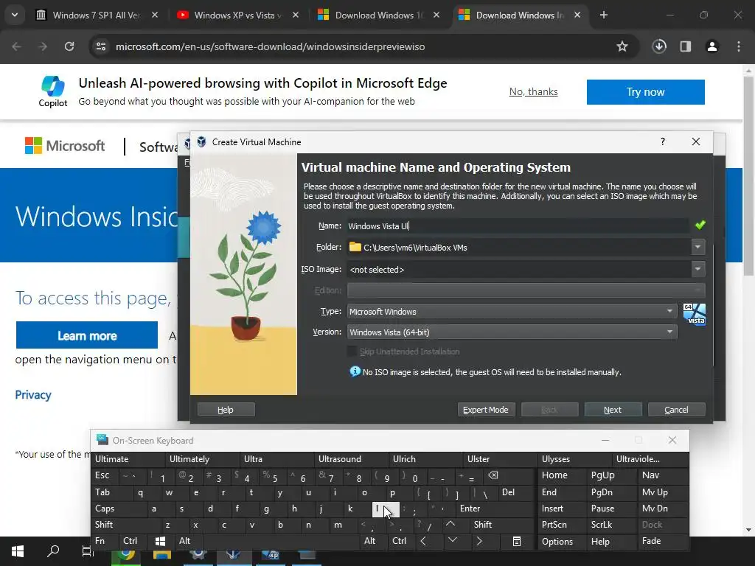Click the question mark help icon in dialog title bar
The image size is (755, 566).
[663, 141]
